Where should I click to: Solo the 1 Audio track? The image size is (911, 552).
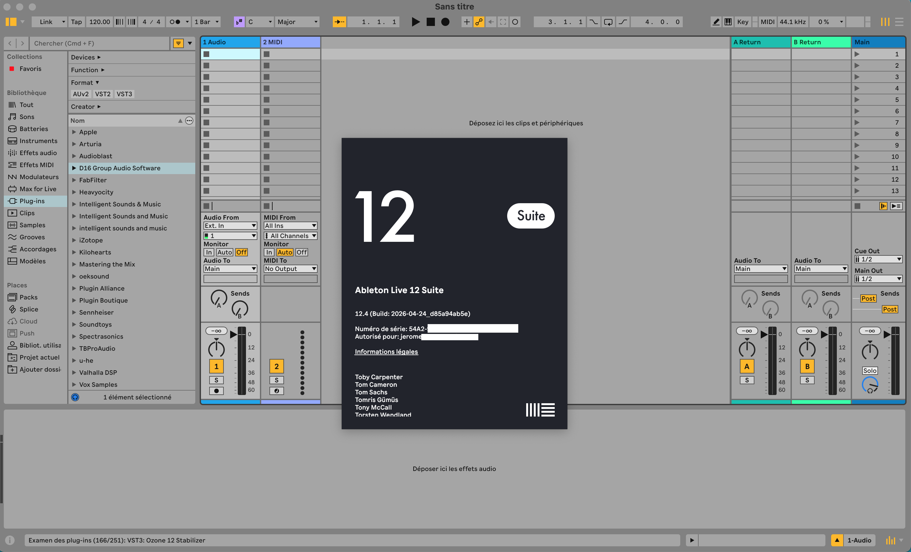(x=216, y=380)
